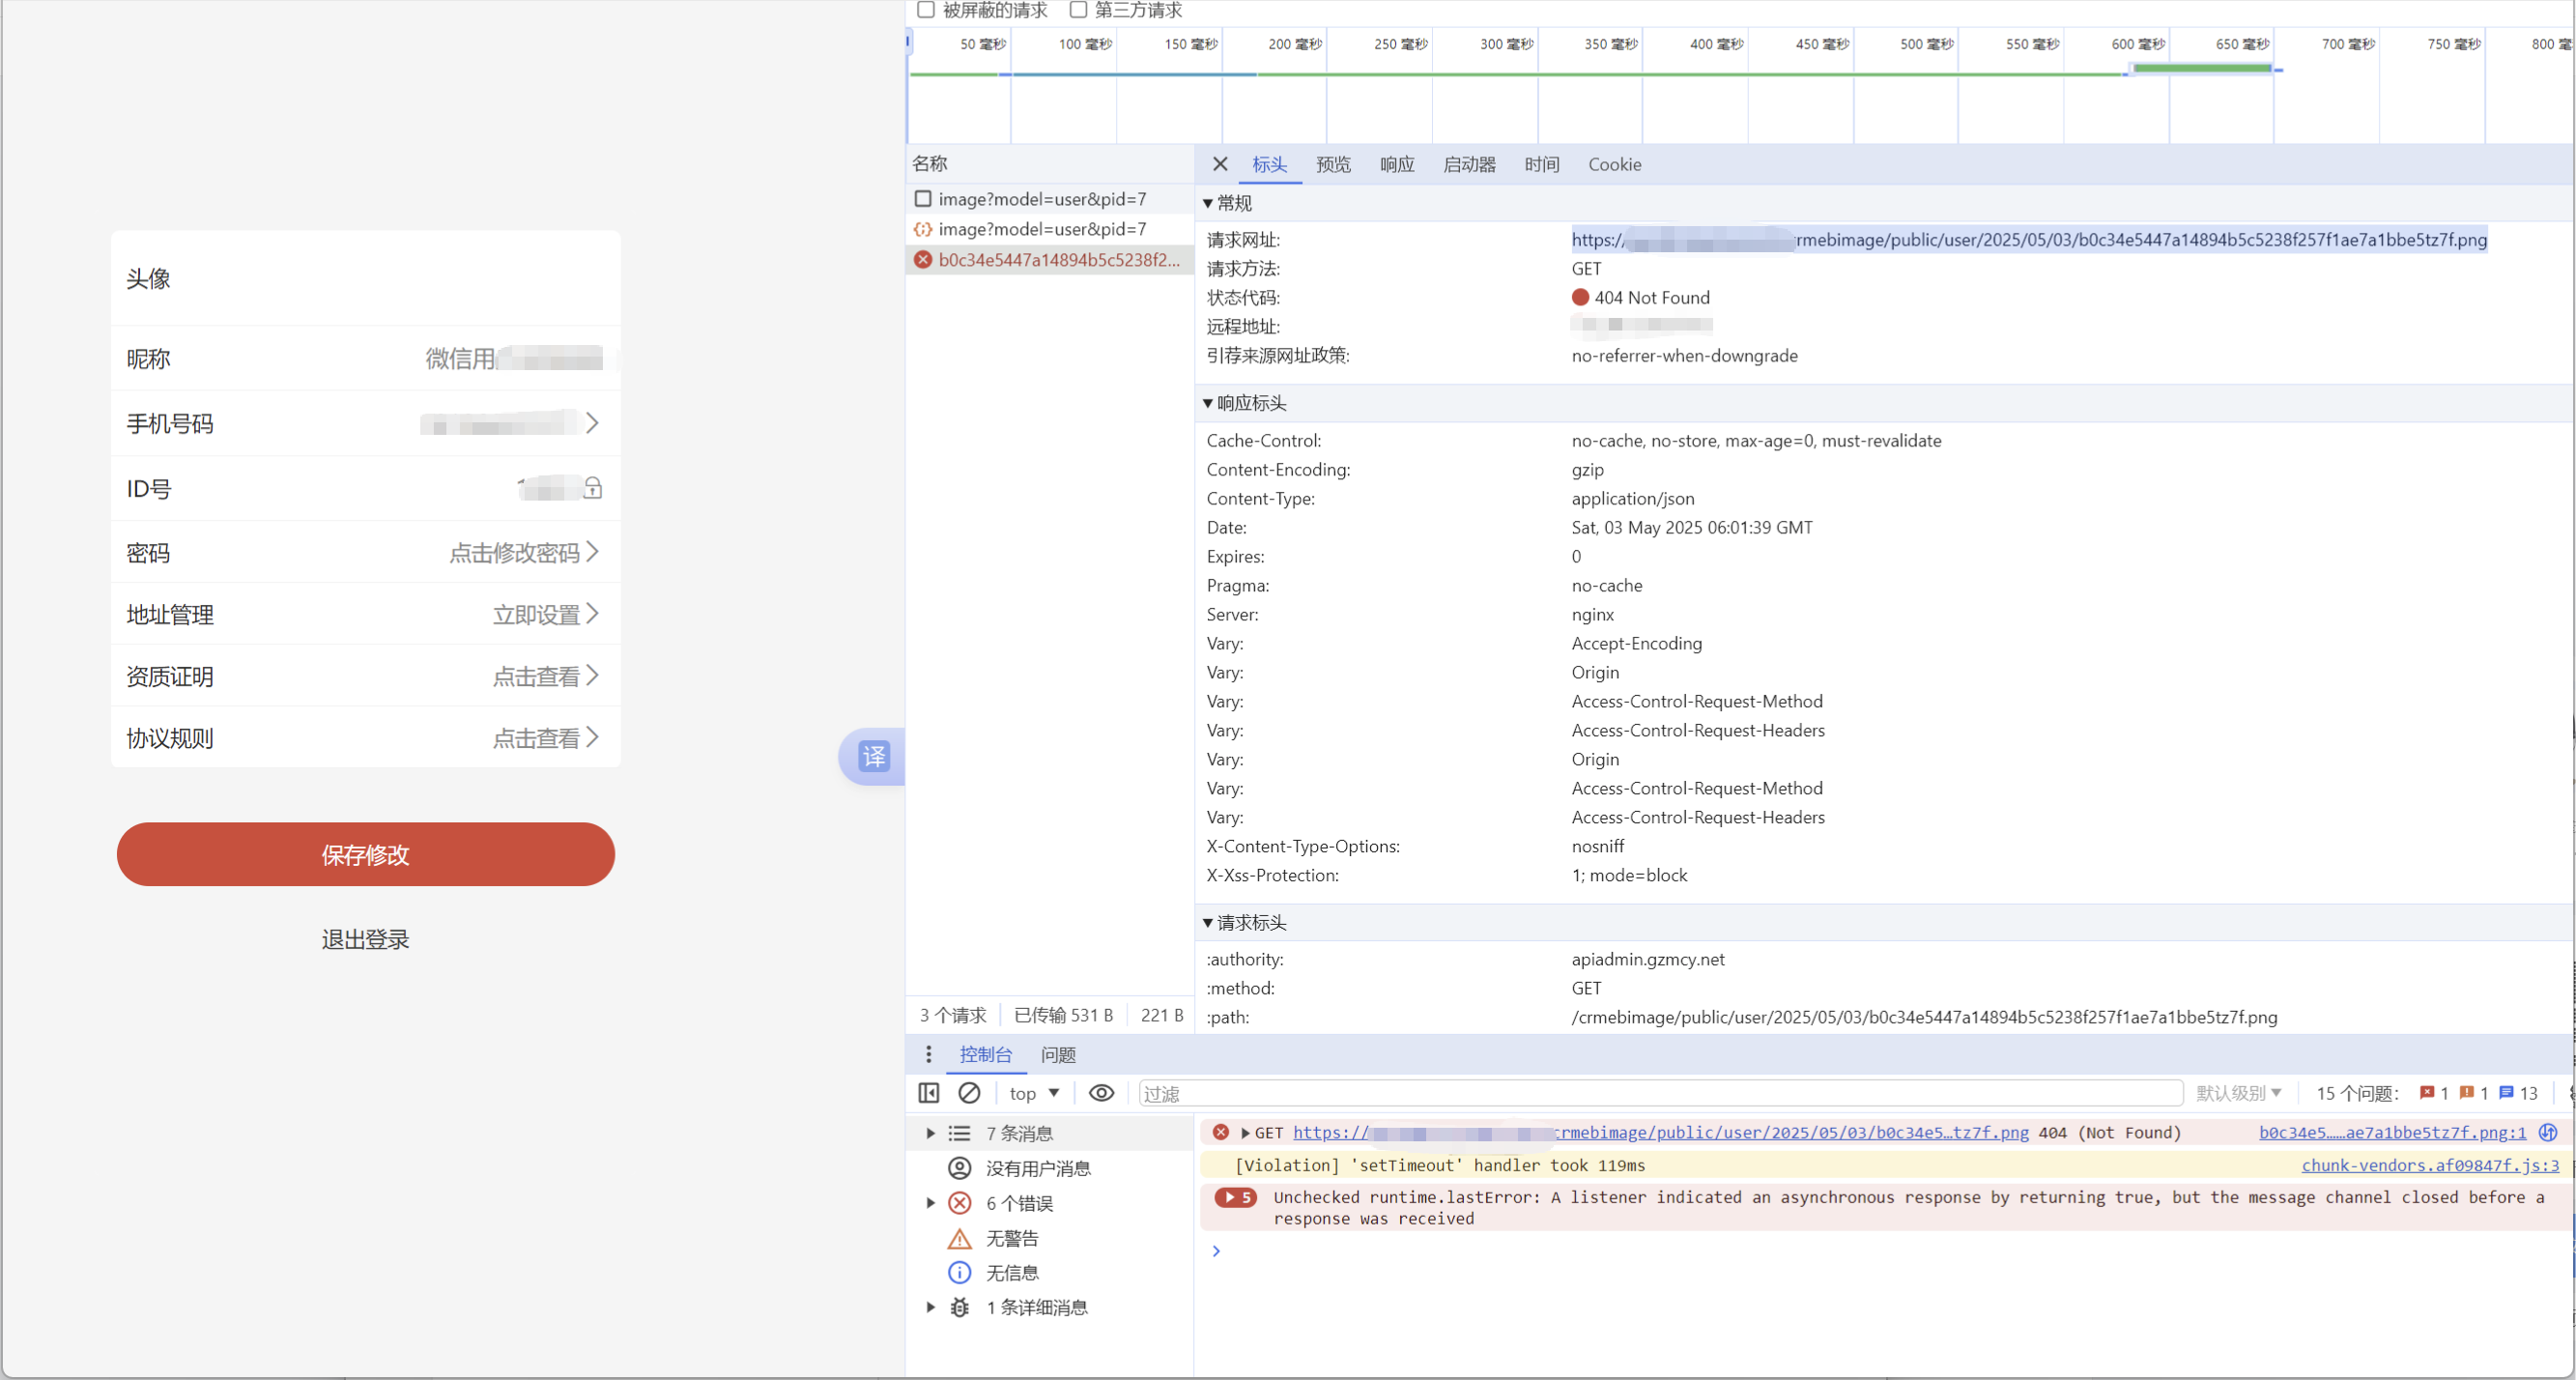Open the 手机号码 row chevron

(592, 423)
